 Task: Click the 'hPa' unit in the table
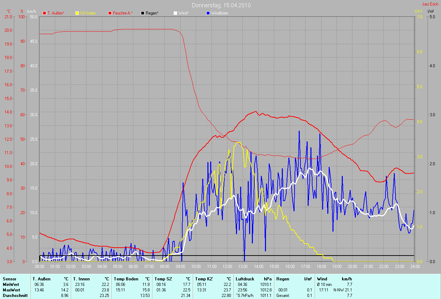[268, 279]
